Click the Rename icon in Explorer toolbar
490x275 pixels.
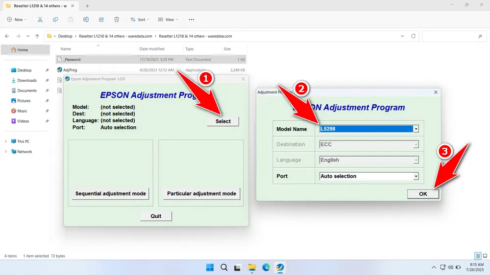point(86,20)
